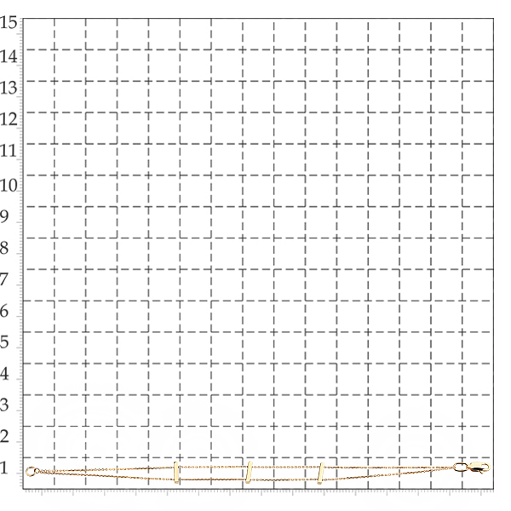Image resolution: width=511 pixels, height=511 pixels.
Task: Click the axis label "11"
Action: 9,152
